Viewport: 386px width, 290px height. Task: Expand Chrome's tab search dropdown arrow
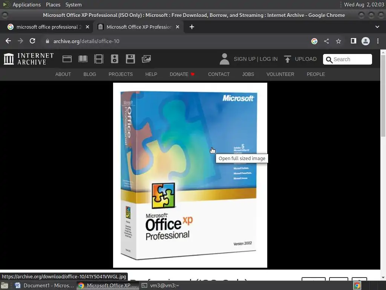point(377,27)
